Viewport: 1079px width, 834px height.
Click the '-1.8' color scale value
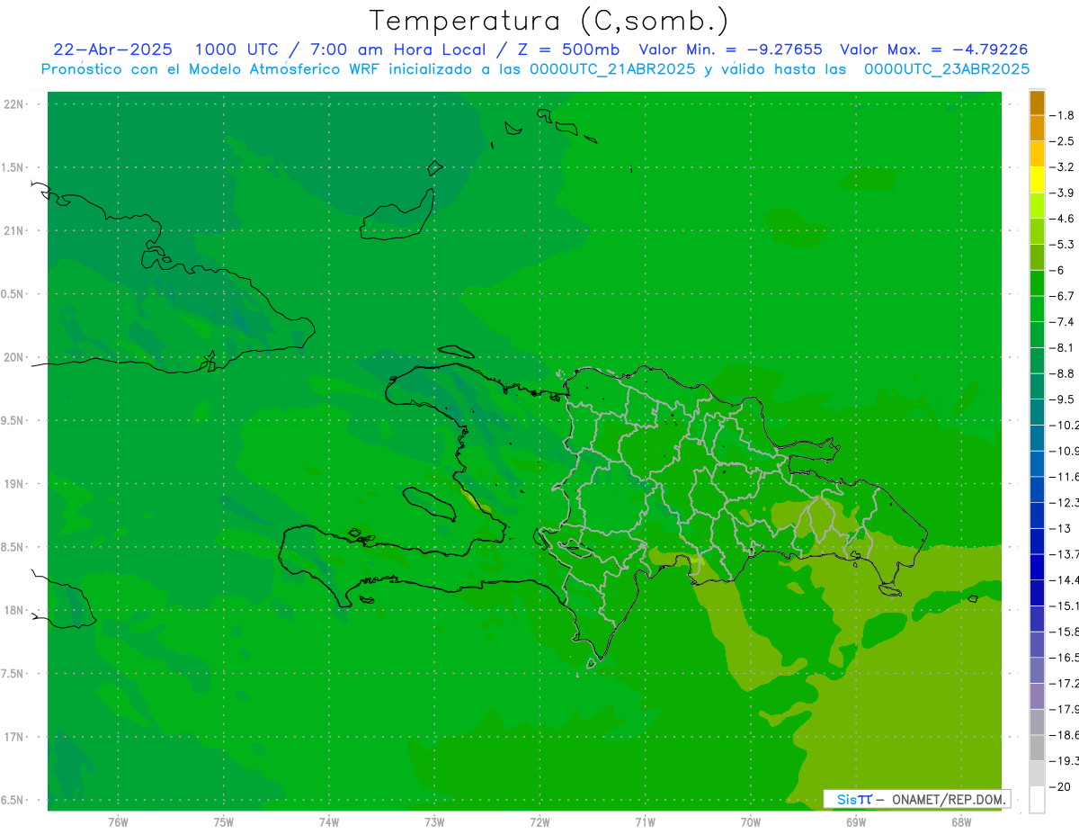[x=1063, y=115]
